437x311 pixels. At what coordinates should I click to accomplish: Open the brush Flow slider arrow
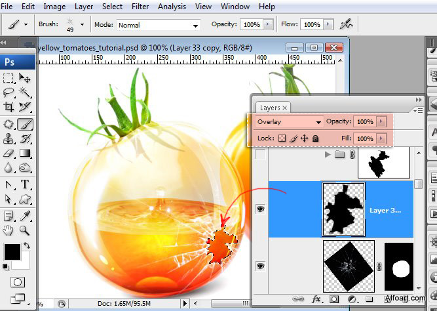[x=328, y=25]
